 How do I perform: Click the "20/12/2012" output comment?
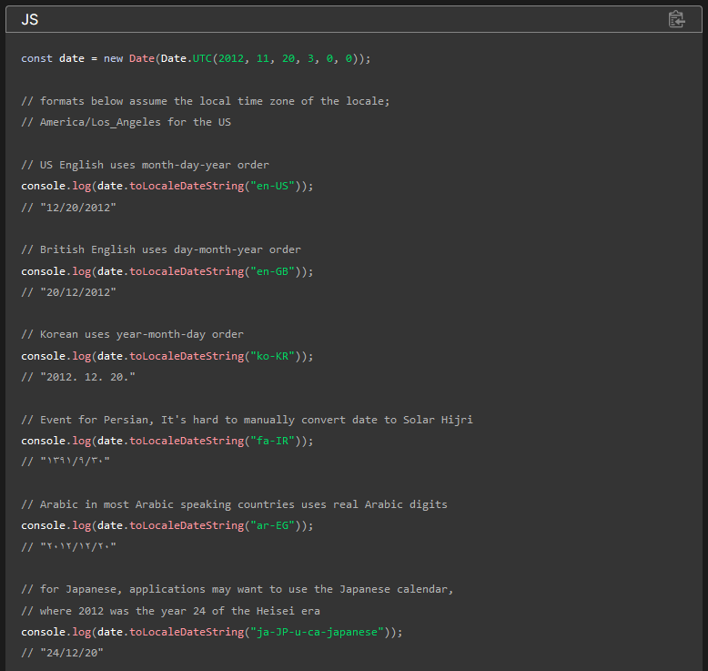[x=77, y=292]
